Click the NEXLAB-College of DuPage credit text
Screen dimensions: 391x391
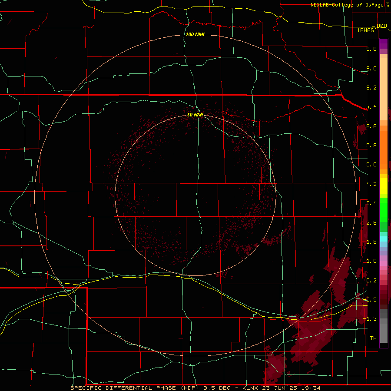tap(350, 5)
